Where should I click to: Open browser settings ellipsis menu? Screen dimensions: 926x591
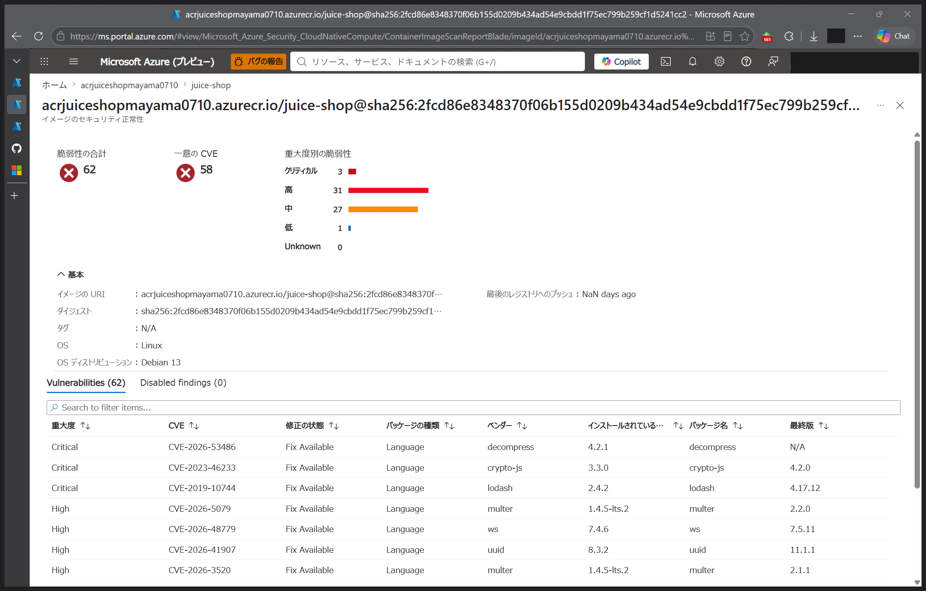858,36
